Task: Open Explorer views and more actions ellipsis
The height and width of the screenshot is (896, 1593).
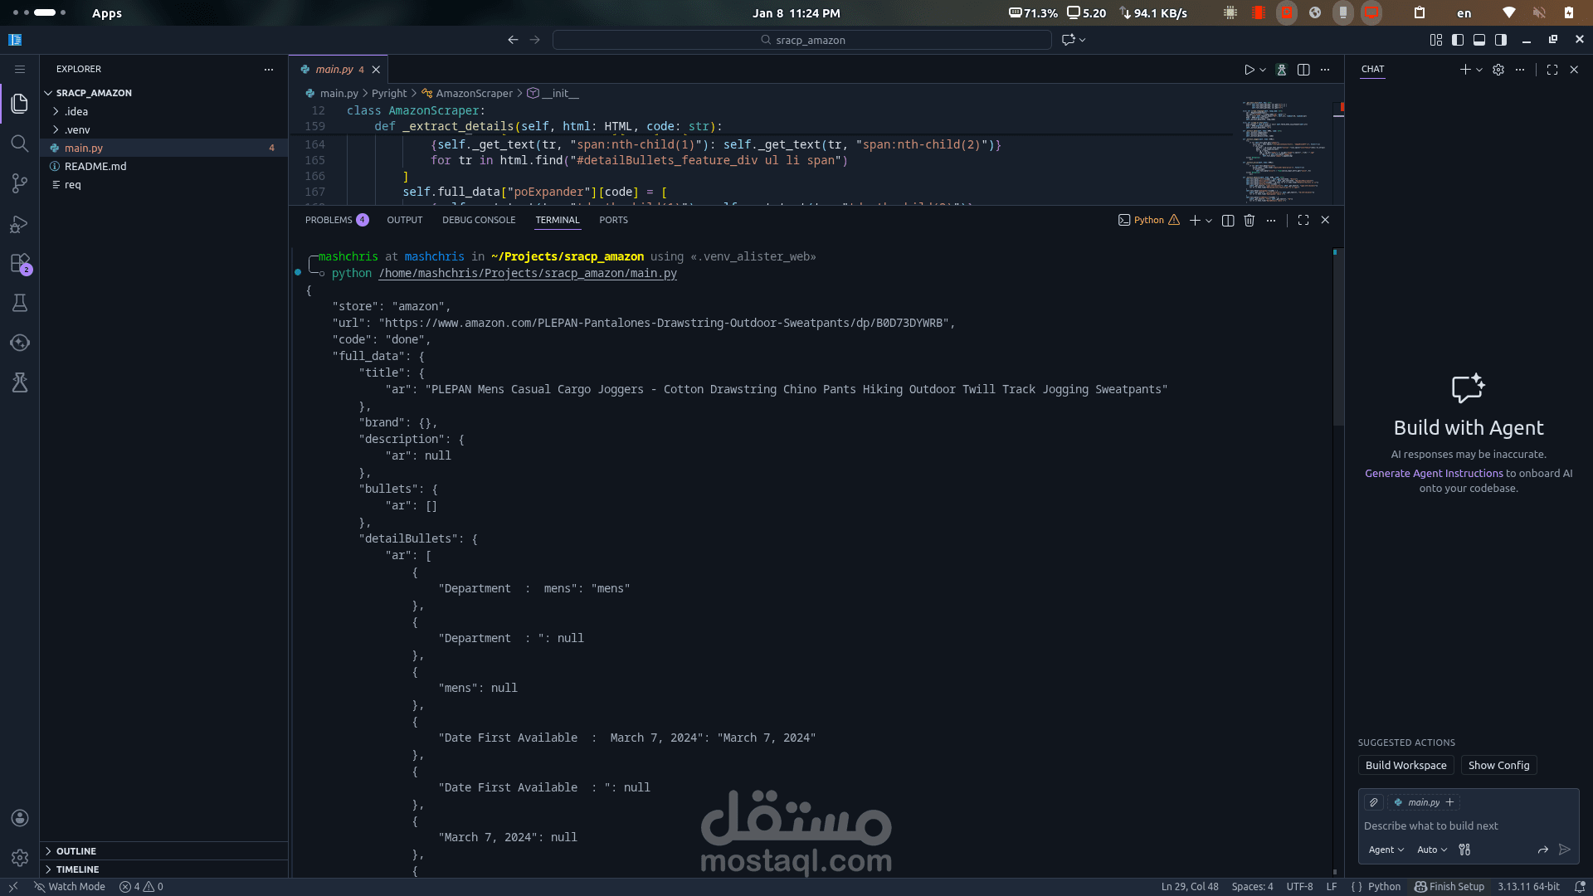Action: pyautogui.click(x=269, y=70)
